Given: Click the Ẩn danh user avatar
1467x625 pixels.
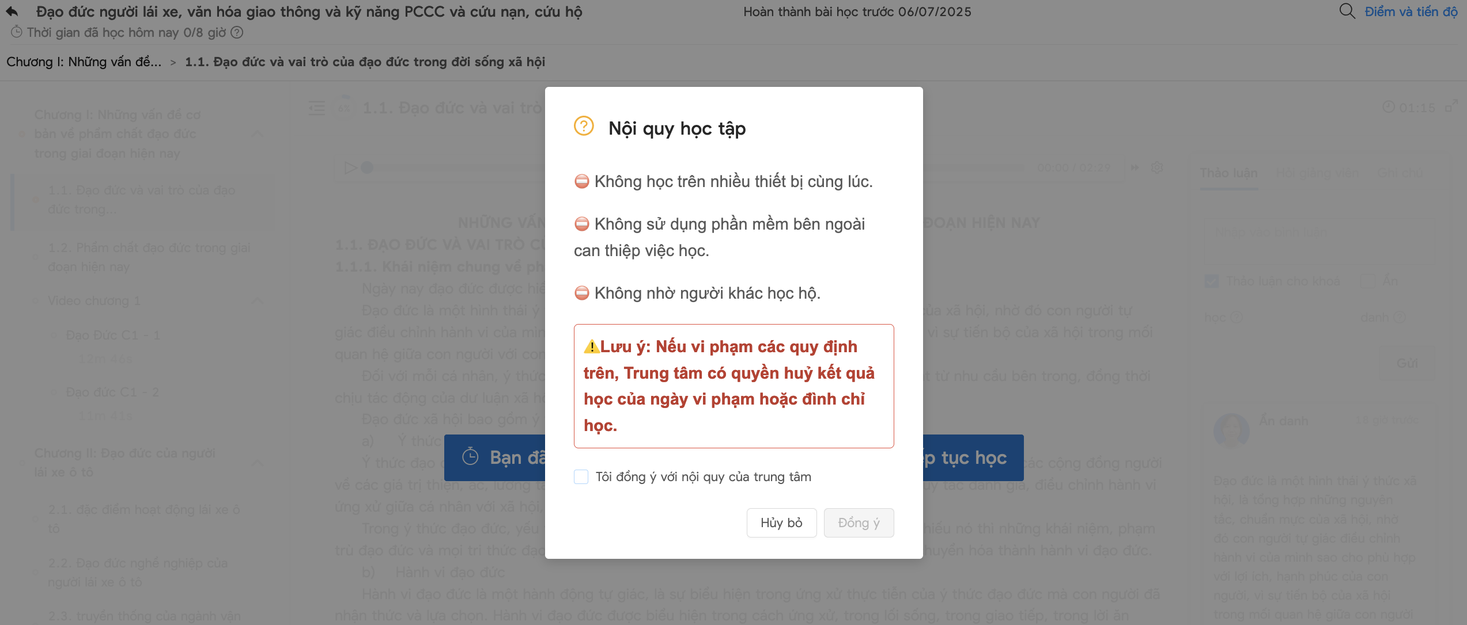Looking at the screenshot, I should coord(1231,430).
